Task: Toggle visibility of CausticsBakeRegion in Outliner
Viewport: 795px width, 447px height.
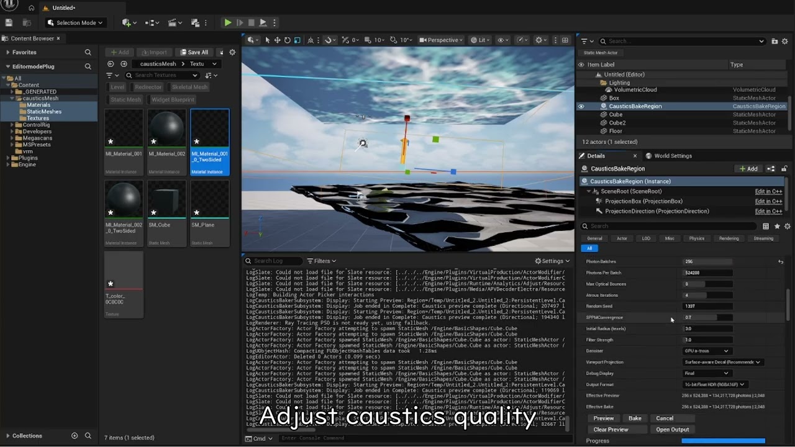Action: pyautogui.click(x=581, y=106)
